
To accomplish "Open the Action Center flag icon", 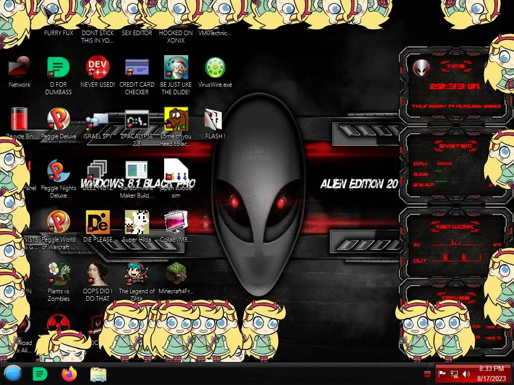I will [442, 374].
